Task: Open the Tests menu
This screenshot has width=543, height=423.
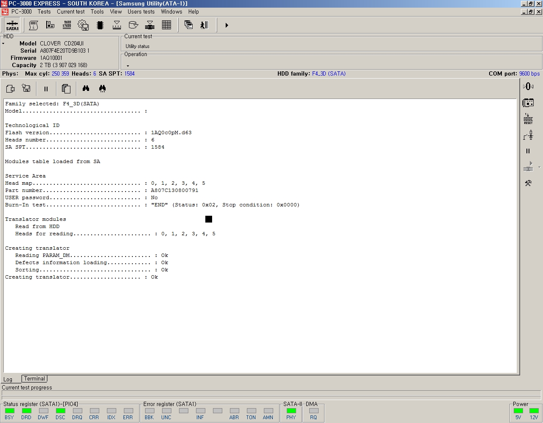Action: click(44, 11)
